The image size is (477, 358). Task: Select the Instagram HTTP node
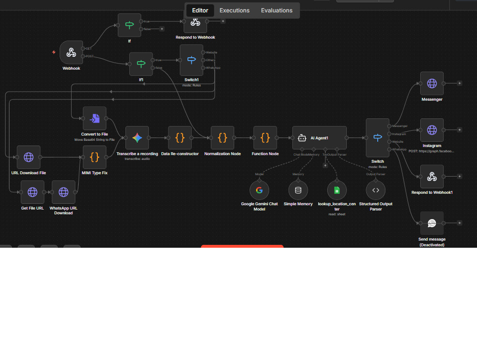tap(432, 130)
